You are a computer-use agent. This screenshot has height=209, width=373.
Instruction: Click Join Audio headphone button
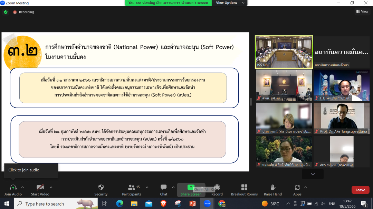point(13,187)
